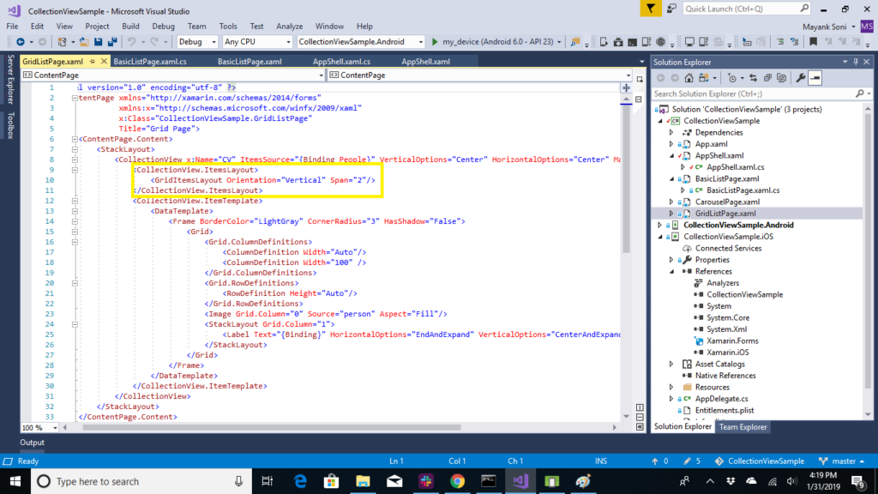Click the New Project toolbar icon
This screenshot has width=878, height=494.
click(x=62, y=42)
